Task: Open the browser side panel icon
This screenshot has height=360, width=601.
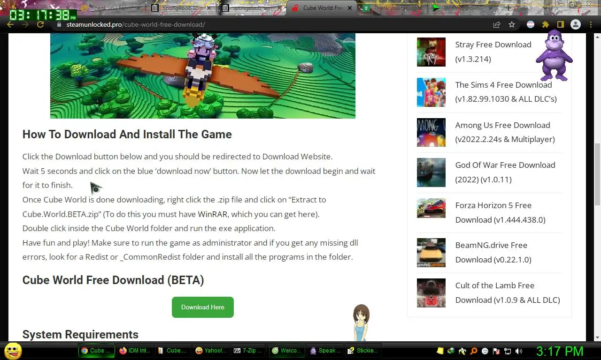Action: (560, 24)
